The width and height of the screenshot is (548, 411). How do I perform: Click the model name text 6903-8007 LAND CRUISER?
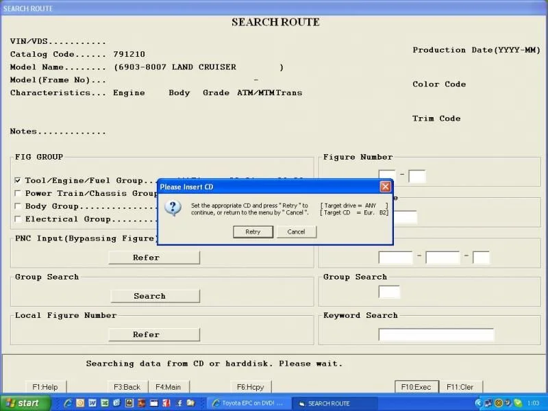click(177, 67)
